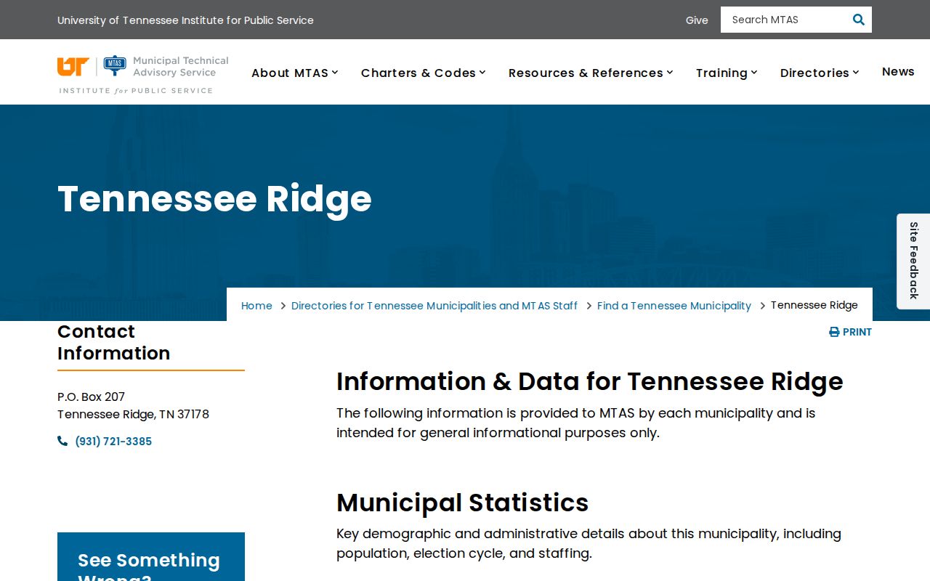The width and height of the screenshot is (930, 581).
Task: Click the Contact Information heading
Action: coord(113,342)
